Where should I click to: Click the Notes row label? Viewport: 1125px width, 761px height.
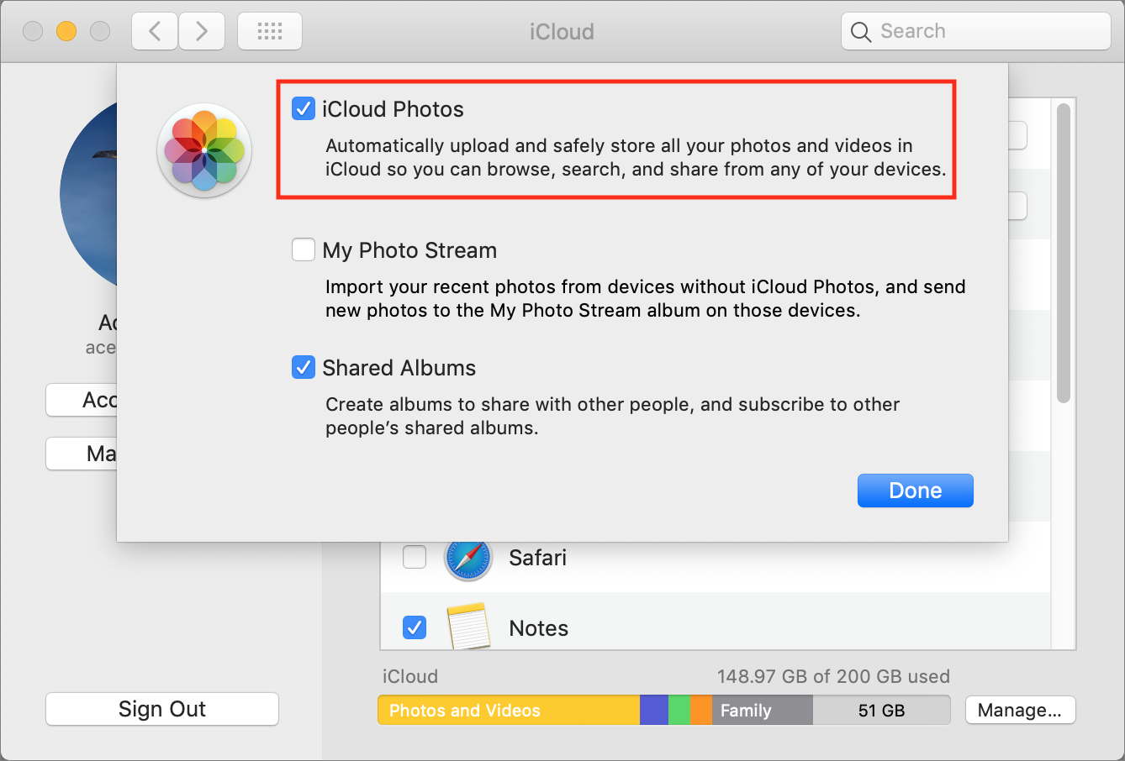(x=539, y=628)
